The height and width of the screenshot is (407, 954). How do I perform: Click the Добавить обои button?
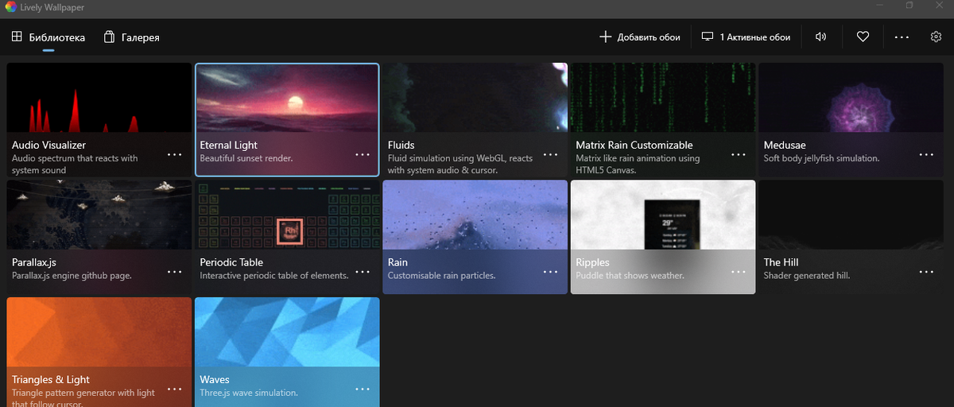coord(640,37)
